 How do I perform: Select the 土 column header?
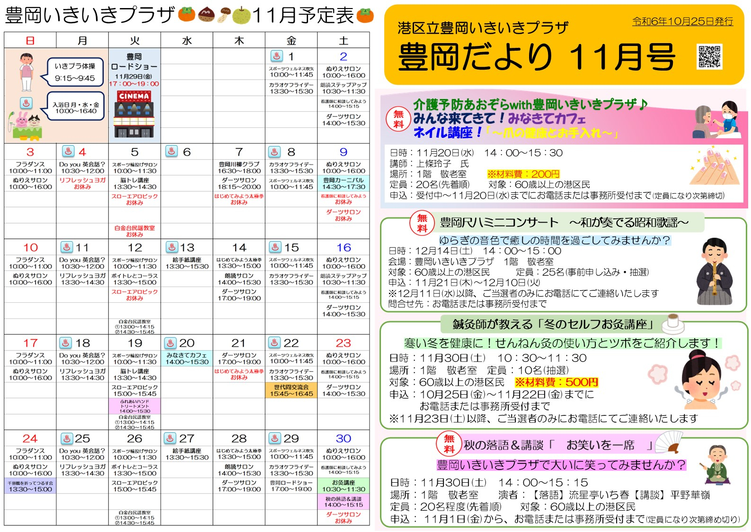tap(343, 41)
